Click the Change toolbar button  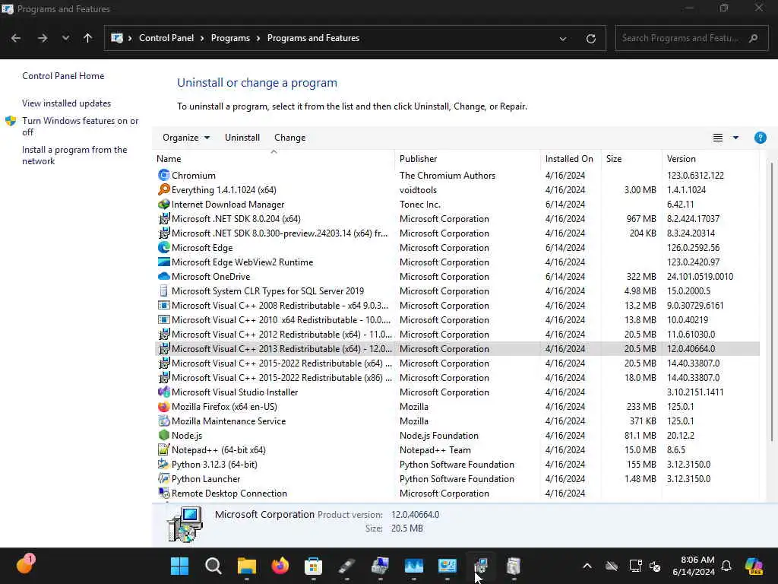pyautogui.click(x=289, y=138)
